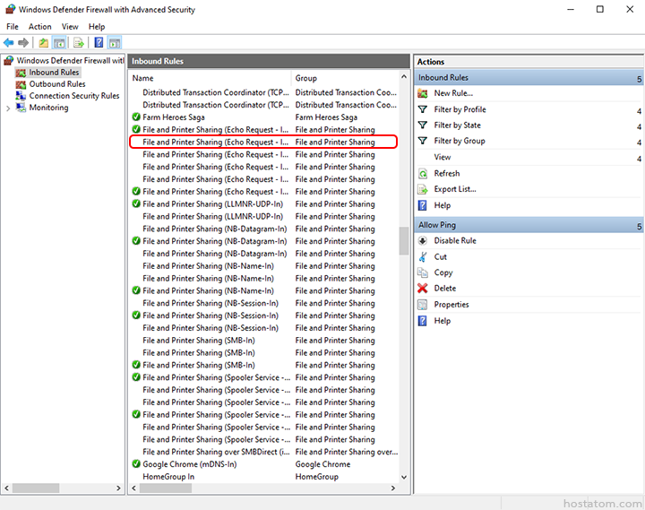Image resolution: width=645 pixels, height=510 pixels.
Task: Open the Filter by Profile submenu
Action: click(460, 109)
